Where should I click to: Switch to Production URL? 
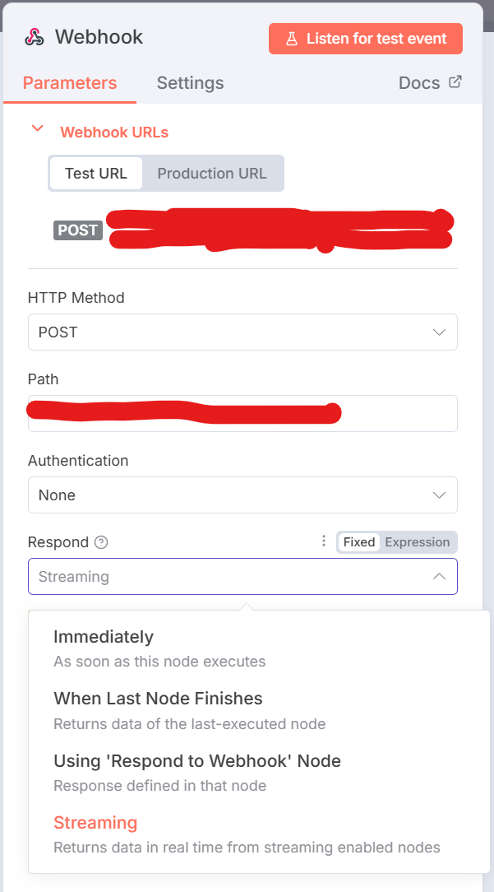pyautogui.click(x=212, y=173)
